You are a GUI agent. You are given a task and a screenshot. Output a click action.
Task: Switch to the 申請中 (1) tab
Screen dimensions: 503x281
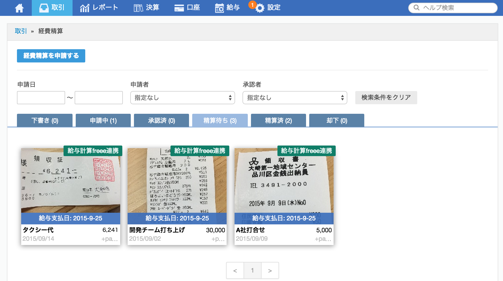coord(103,121)
